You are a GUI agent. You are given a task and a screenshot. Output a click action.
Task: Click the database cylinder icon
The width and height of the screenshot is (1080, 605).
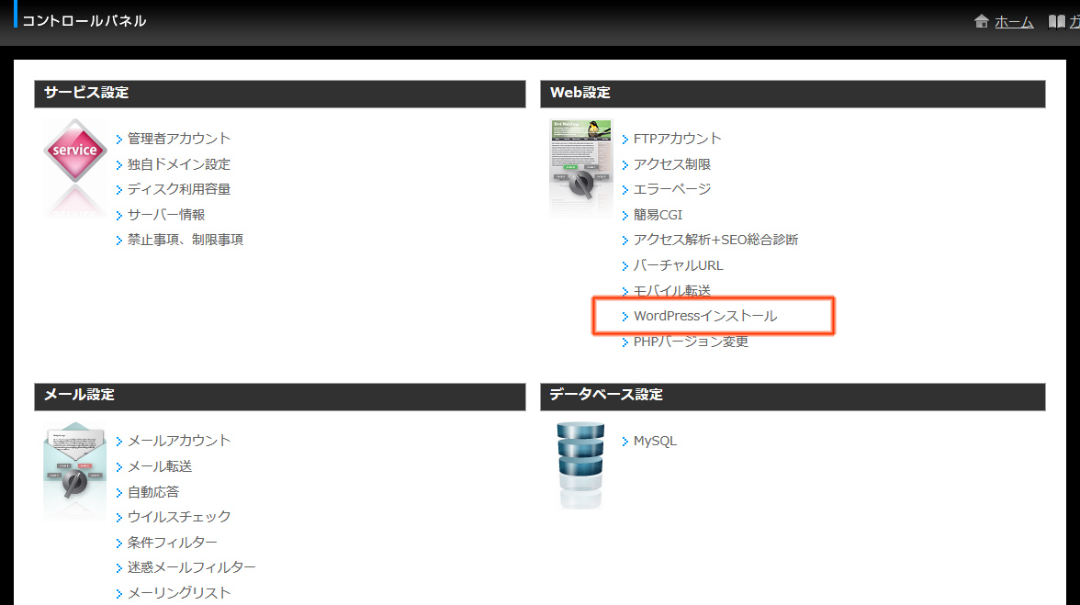point(580,465)
